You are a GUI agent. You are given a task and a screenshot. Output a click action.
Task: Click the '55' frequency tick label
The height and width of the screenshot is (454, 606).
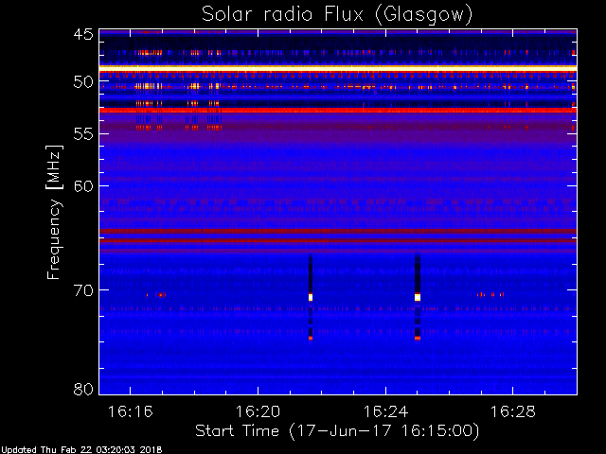coord(83,134)
